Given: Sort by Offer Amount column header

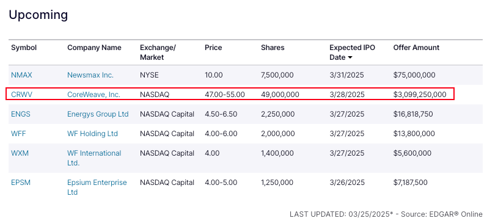Looking at the screenshot, I should [416, 48].
